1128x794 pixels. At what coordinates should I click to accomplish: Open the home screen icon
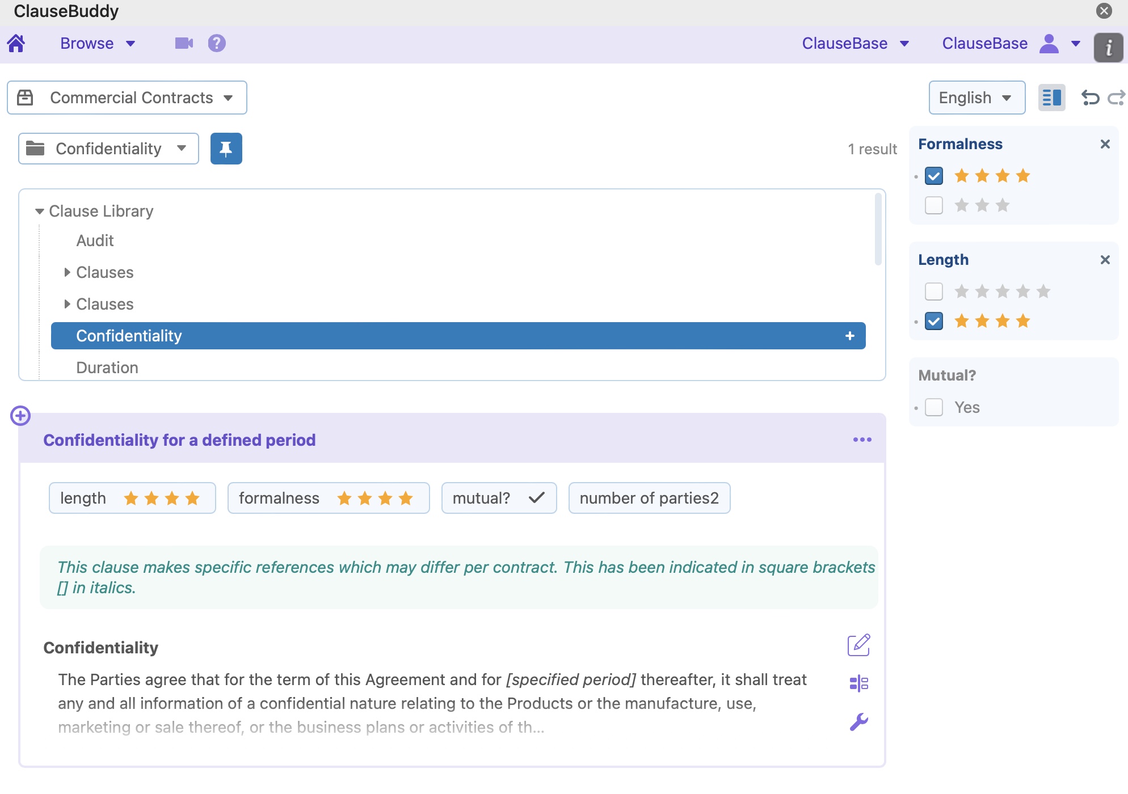(16, 43)
